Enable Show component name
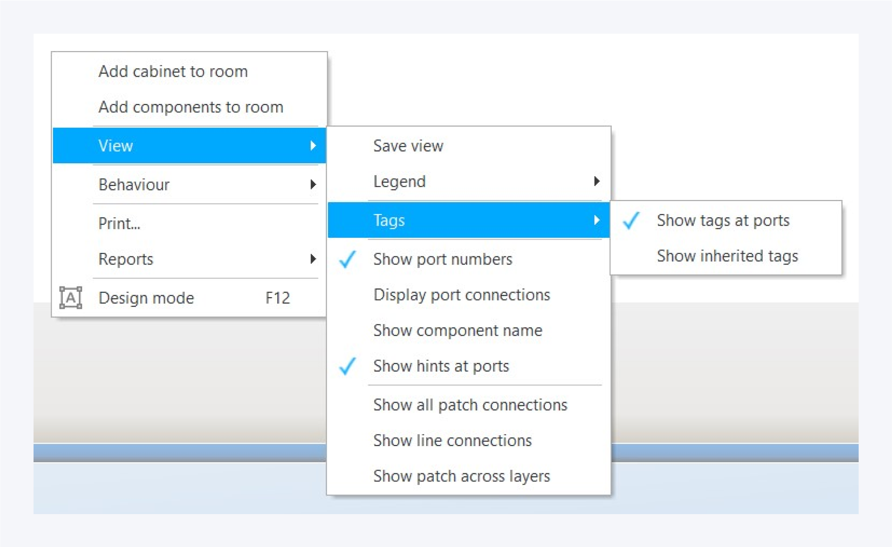Viewport: 892px width, 547px height. point(458,331)
